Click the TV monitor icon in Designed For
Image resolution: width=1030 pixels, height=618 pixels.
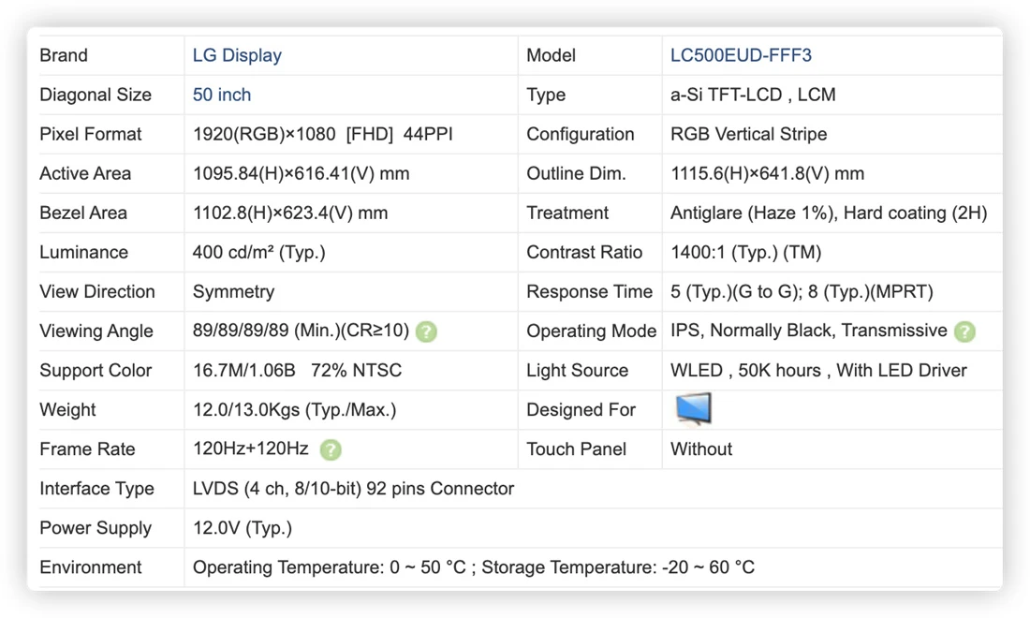pyautogui.click(x=694, y=408)
